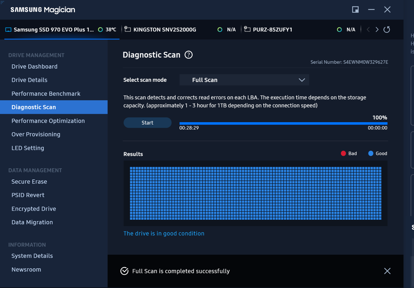
Task: Click the remaining time 00:00:00
Action: pos(377,128)
